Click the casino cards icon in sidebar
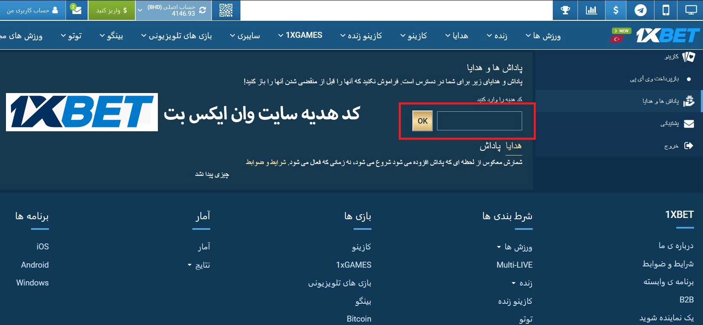 [x=689, y=57]
